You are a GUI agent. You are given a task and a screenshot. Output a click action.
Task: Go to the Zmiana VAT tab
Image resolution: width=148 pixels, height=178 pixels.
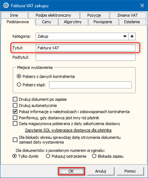tap(128, 15)
